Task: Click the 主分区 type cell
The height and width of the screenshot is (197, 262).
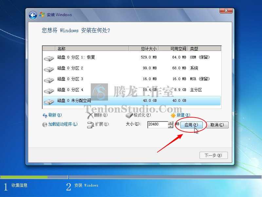Action: (196, 90)
